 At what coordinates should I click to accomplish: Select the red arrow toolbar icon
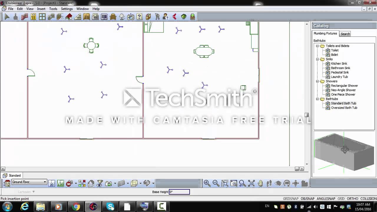pyautogui.click(x=175, y=17)
